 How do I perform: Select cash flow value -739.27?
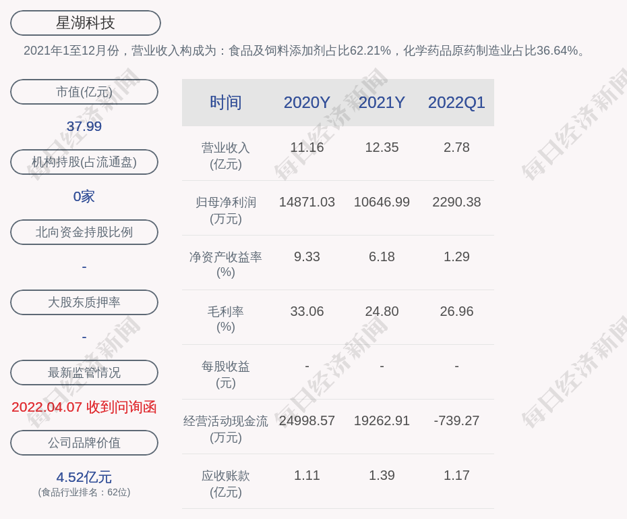point(456,420)
